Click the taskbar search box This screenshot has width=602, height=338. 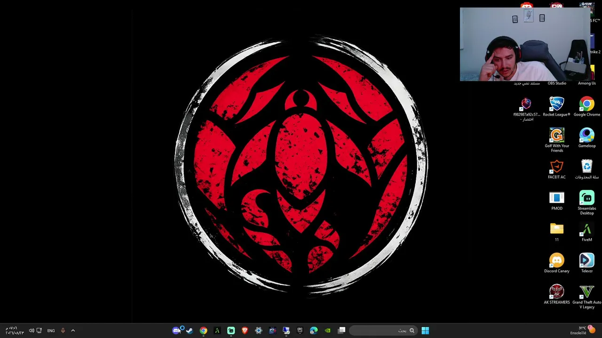383,330
